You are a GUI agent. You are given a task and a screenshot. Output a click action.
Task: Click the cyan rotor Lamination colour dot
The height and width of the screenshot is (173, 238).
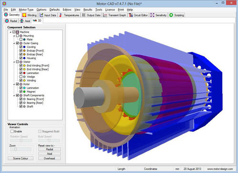click(x=24, y=88)
